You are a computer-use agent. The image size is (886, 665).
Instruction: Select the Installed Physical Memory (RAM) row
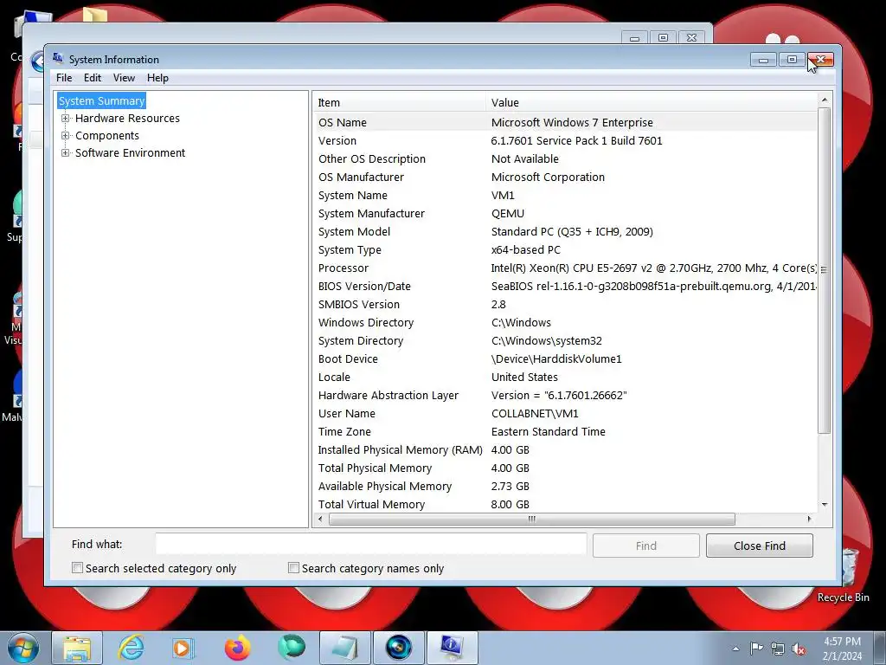(x=565, y=450)
